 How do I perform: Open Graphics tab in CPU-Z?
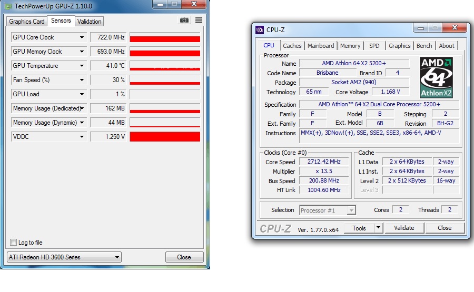click(x=399, y=46)
